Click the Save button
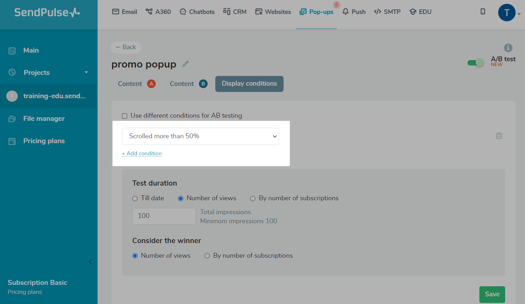The image size is (525, 304). 492,294
